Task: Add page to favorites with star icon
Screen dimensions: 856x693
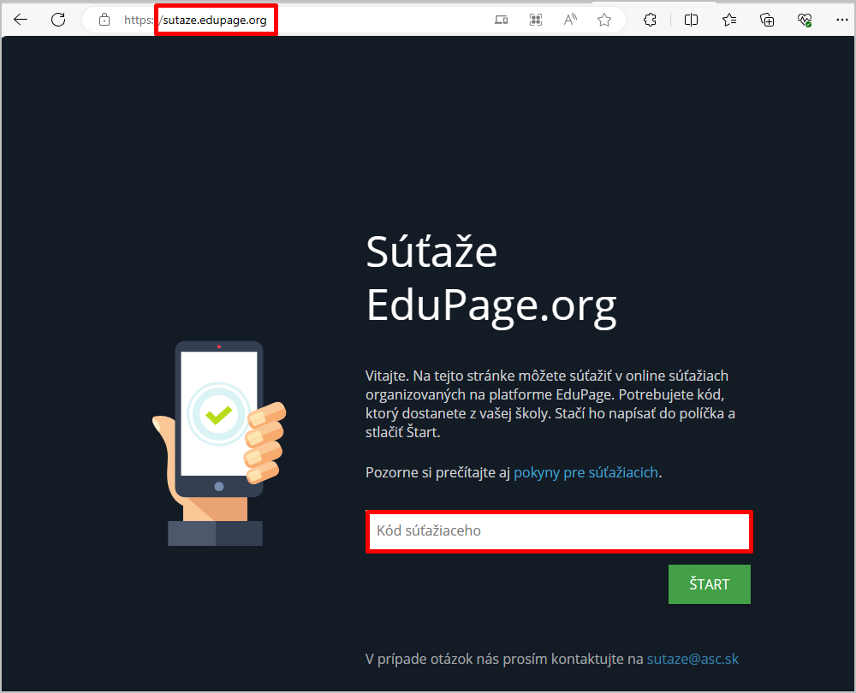Action: 604,21
